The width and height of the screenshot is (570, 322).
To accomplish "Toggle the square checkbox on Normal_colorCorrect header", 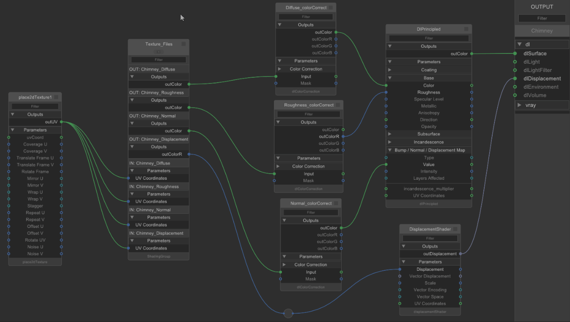I will point(336,204).
